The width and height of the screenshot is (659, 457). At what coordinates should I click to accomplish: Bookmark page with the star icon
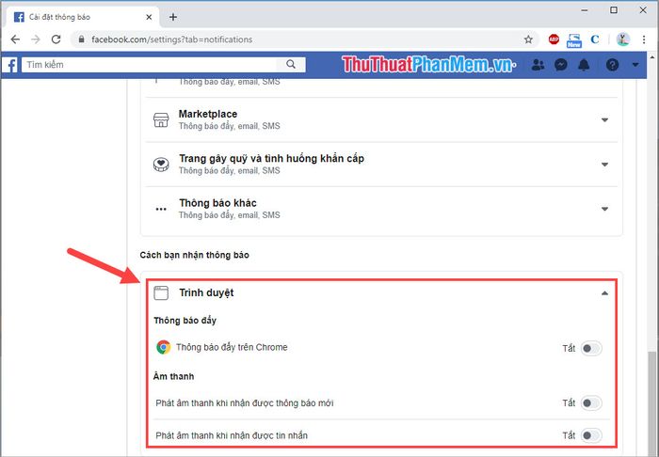[x=528, y=39]
